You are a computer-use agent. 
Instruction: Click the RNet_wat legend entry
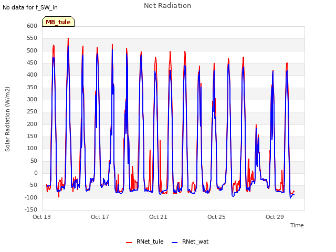pos(190,241)
